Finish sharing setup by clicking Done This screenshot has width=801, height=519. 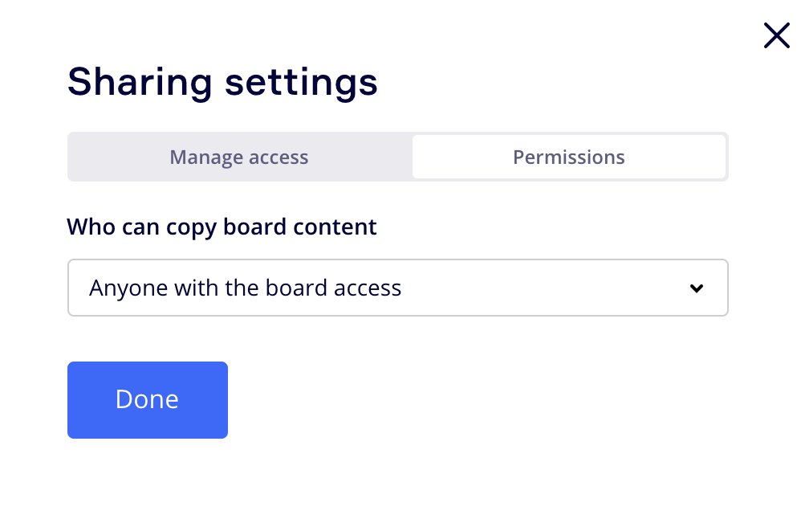pyautogui.click(x=148, y=400)
